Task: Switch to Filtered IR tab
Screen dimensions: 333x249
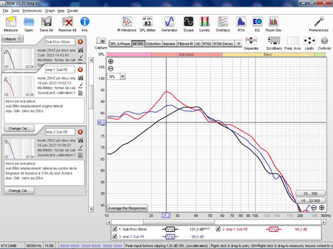Action: (185, 44)
